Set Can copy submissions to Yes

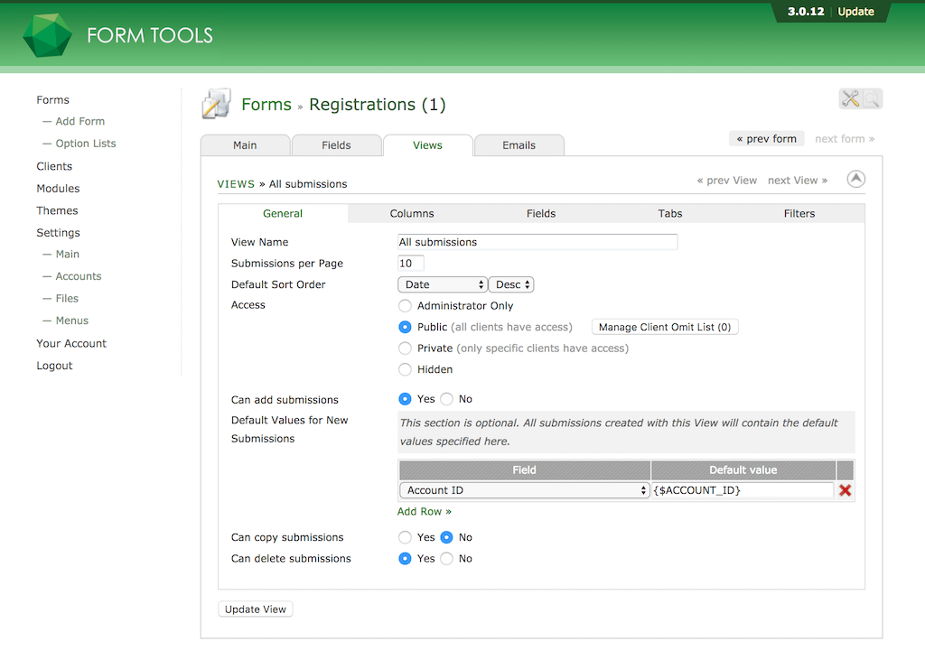pyautogui.click(x=405, y=537)
